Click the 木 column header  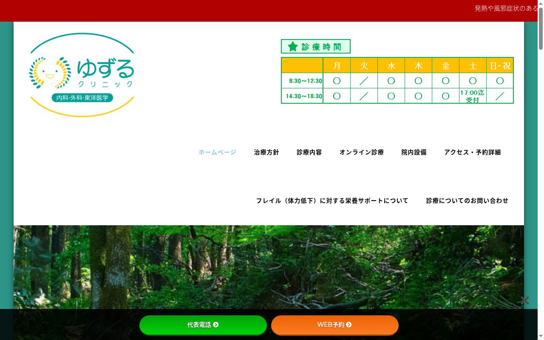click(419, 66)
